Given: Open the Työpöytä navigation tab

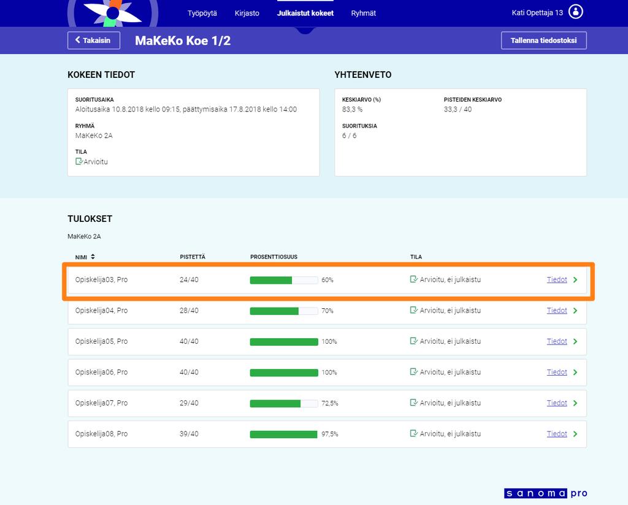Looking at the screenshot, I should (202, 13).
